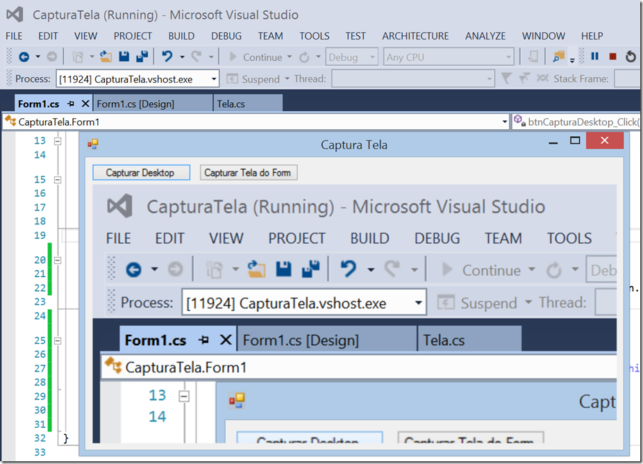Image resolution: width=643 pixels, height=464 pixels.
Task: Click line number 33 in the editor
Action: (x=40, y=452)
